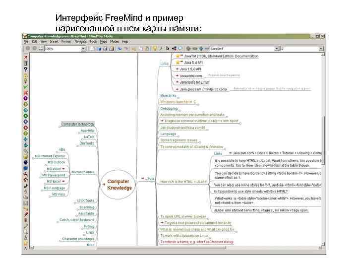
Task: Add the question mark icon to node
Action: tap(25, 69)
